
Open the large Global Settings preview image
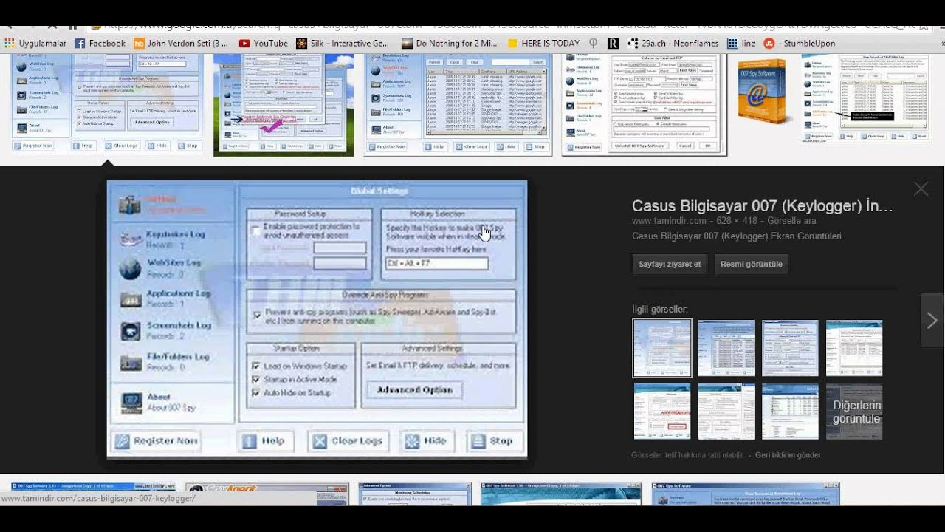(x=317, y=319)
